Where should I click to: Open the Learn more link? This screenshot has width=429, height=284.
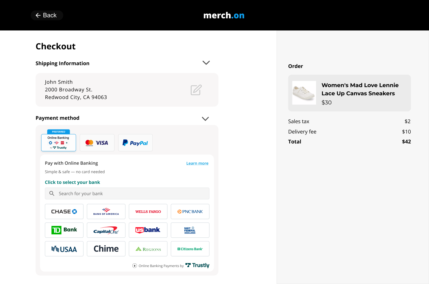[x=197, y=163]
